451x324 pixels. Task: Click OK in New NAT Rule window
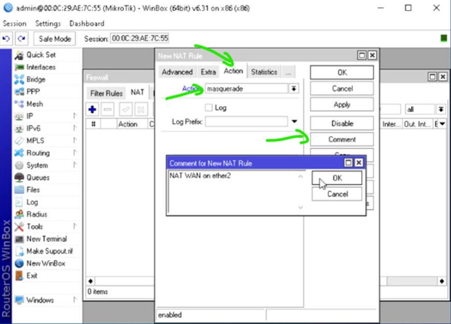[342, 72]
